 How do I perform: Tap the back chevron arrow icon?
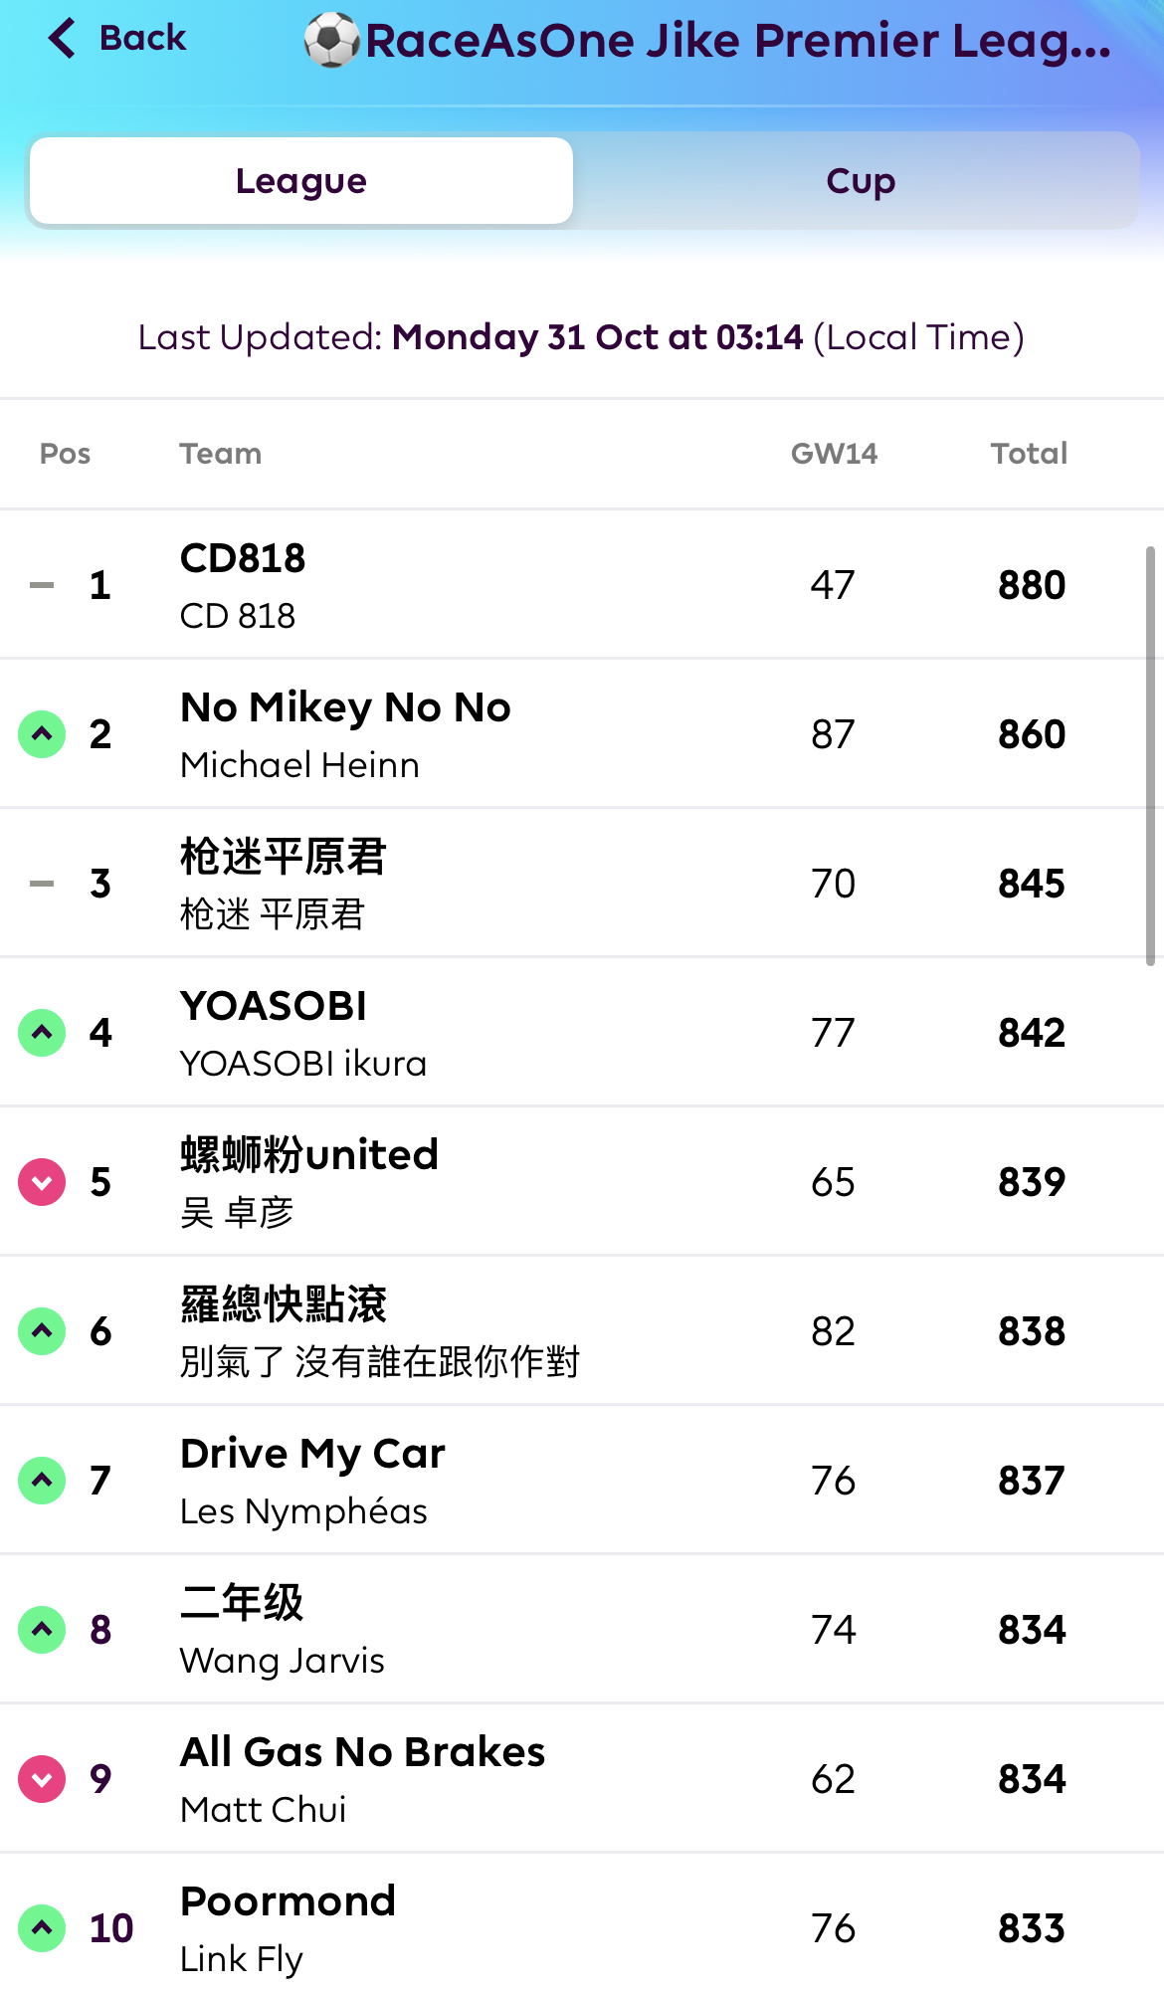point(62,39)
